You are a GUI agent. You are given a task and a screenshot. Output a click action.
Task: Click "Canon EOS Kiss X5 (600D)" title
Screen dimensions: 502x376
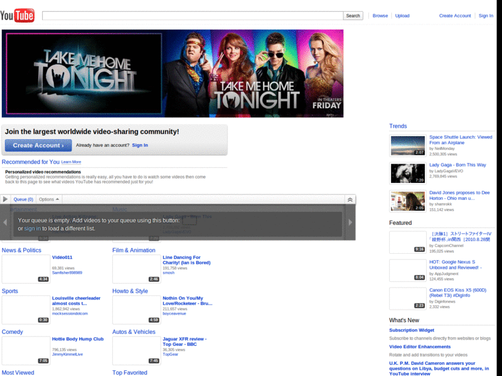tap(457, 293)
